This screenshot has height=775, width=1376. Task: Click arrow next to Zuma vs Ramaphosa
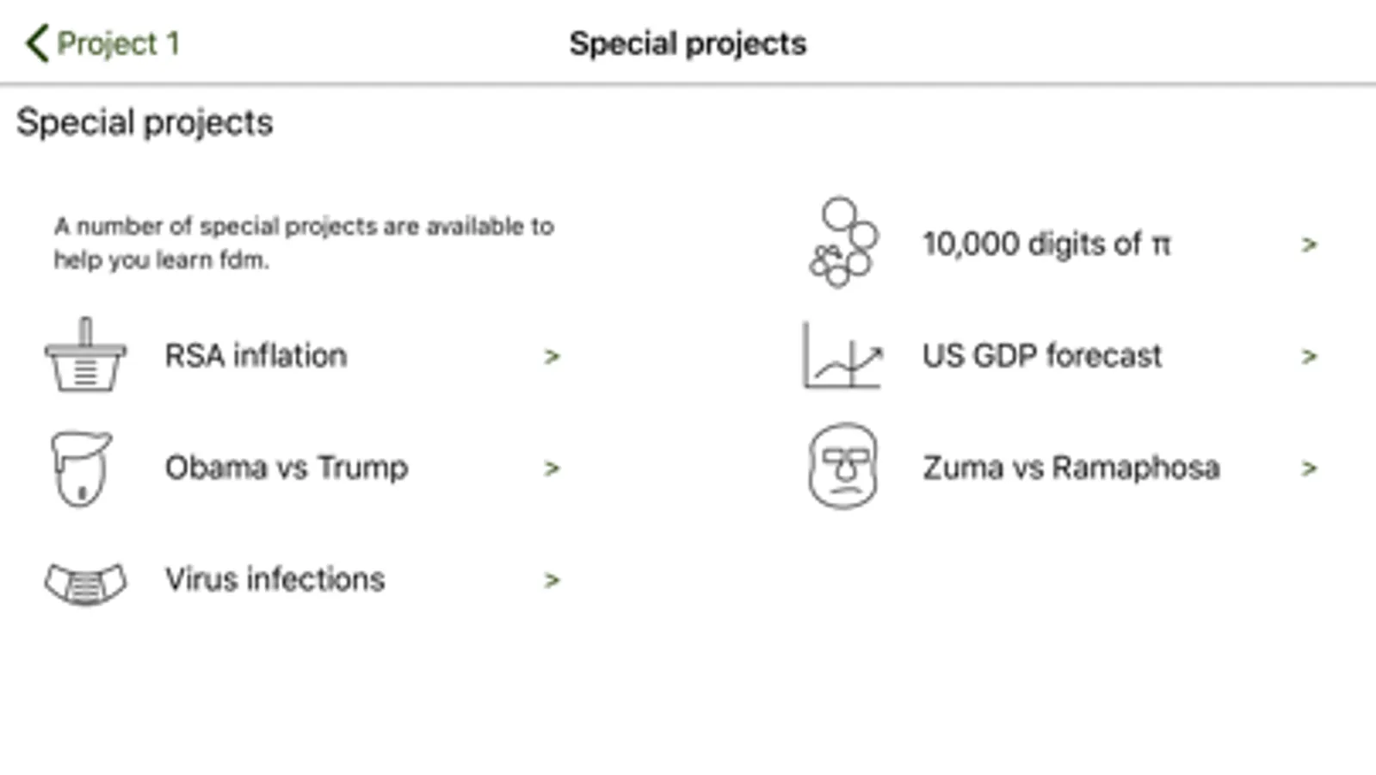click(1309, 468)
